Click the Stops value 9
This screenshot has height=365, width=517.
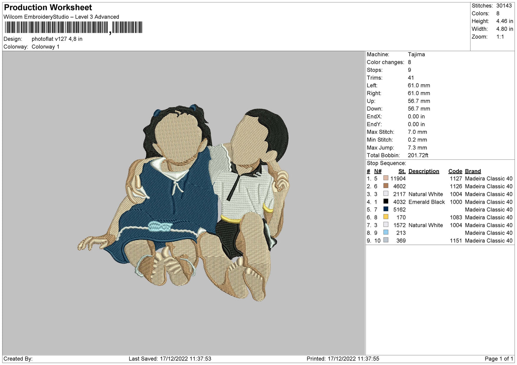tap(410, 70)
